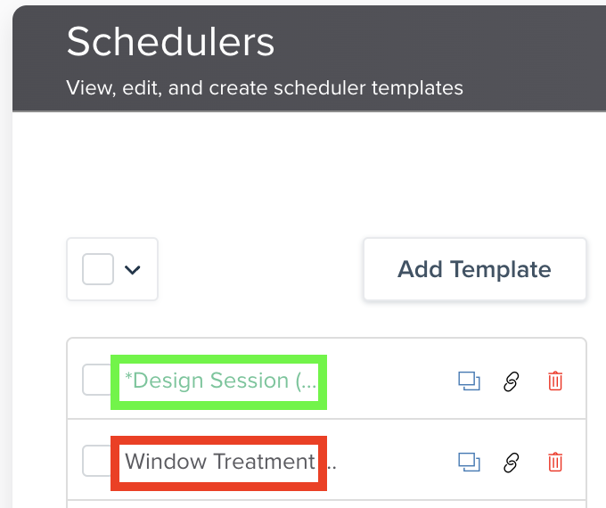Click the Schedulers page heading

171,42
